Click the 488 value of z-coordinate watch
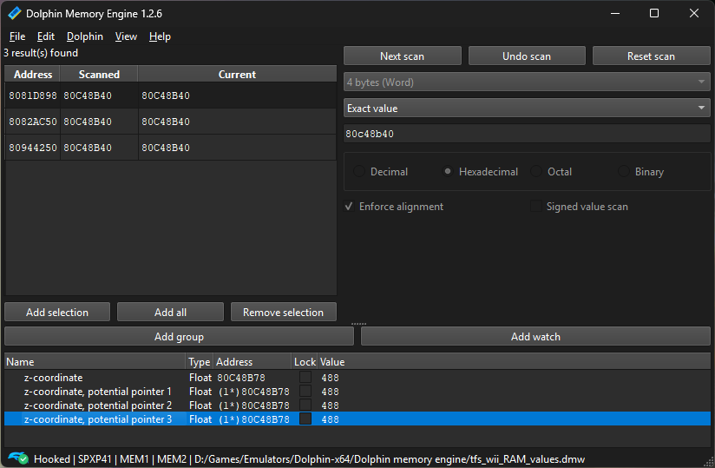This screenshot has width=715, height=468. 330,378
